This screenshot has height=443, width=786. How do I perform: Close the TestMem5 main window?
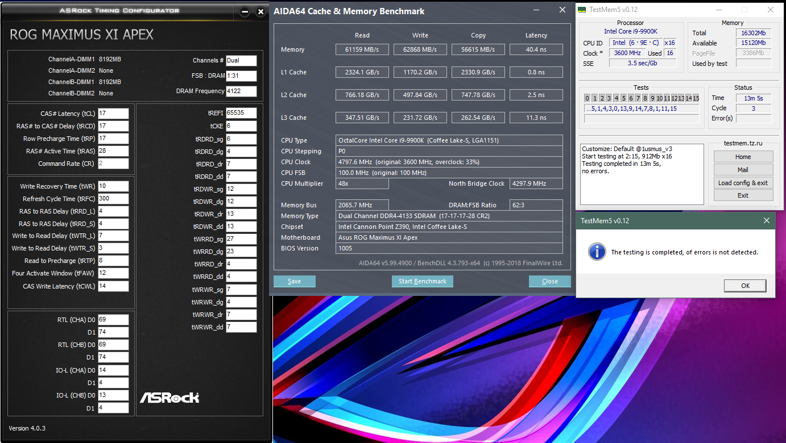[770, 10]
